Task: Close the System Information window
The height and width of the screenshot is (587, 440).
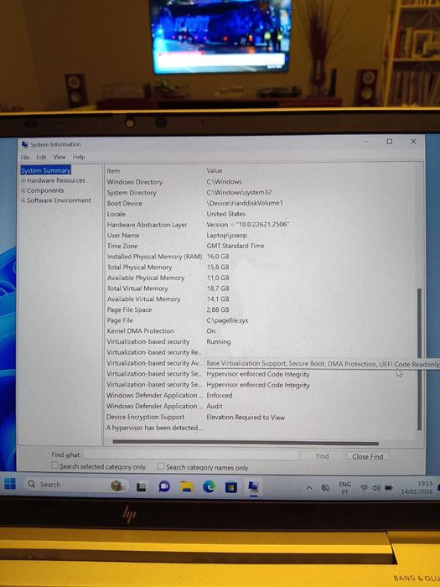Action: (x=413, y=142)
